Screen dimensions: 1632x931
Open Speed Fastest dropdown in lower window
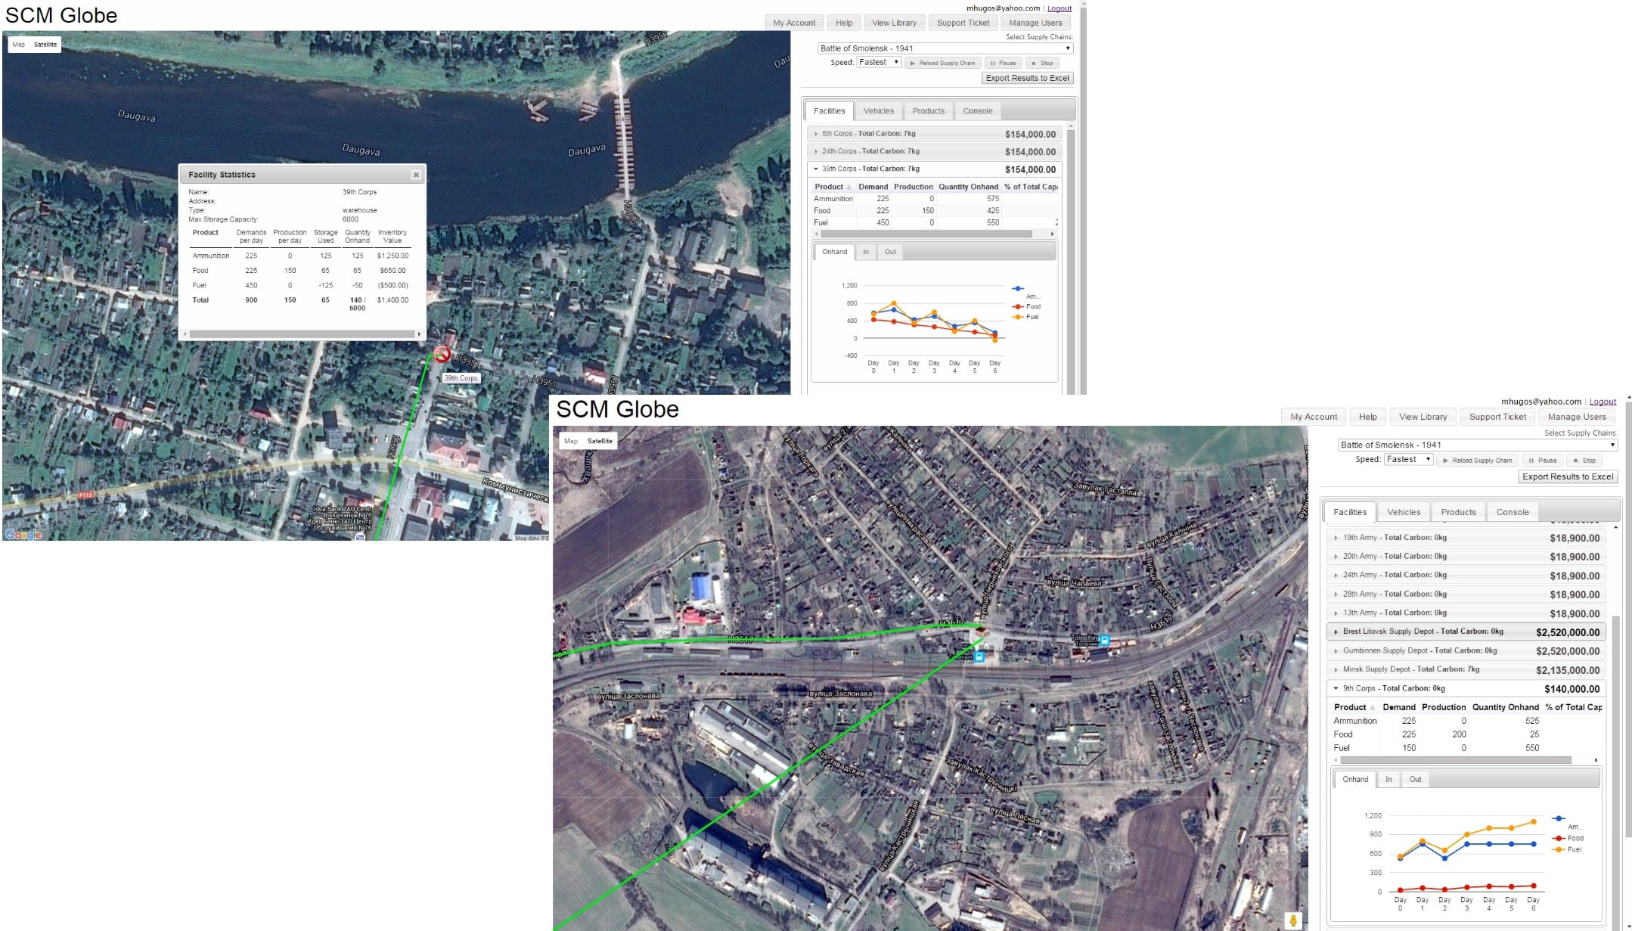pos(1409,460)
